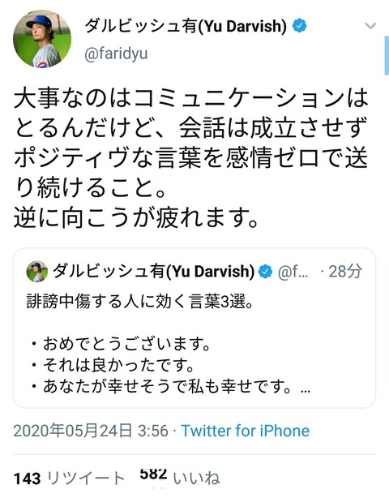Expand the tweet options chevron
This screenshot has width=389, height=498.
point(370,25)
